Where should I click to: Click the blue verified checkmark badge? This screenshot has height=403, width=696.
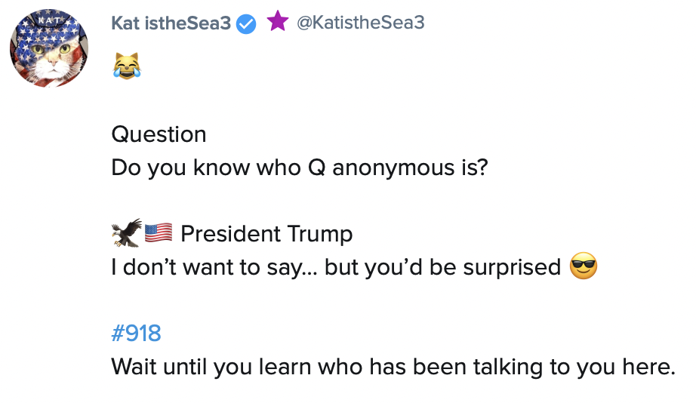point(246,23)
